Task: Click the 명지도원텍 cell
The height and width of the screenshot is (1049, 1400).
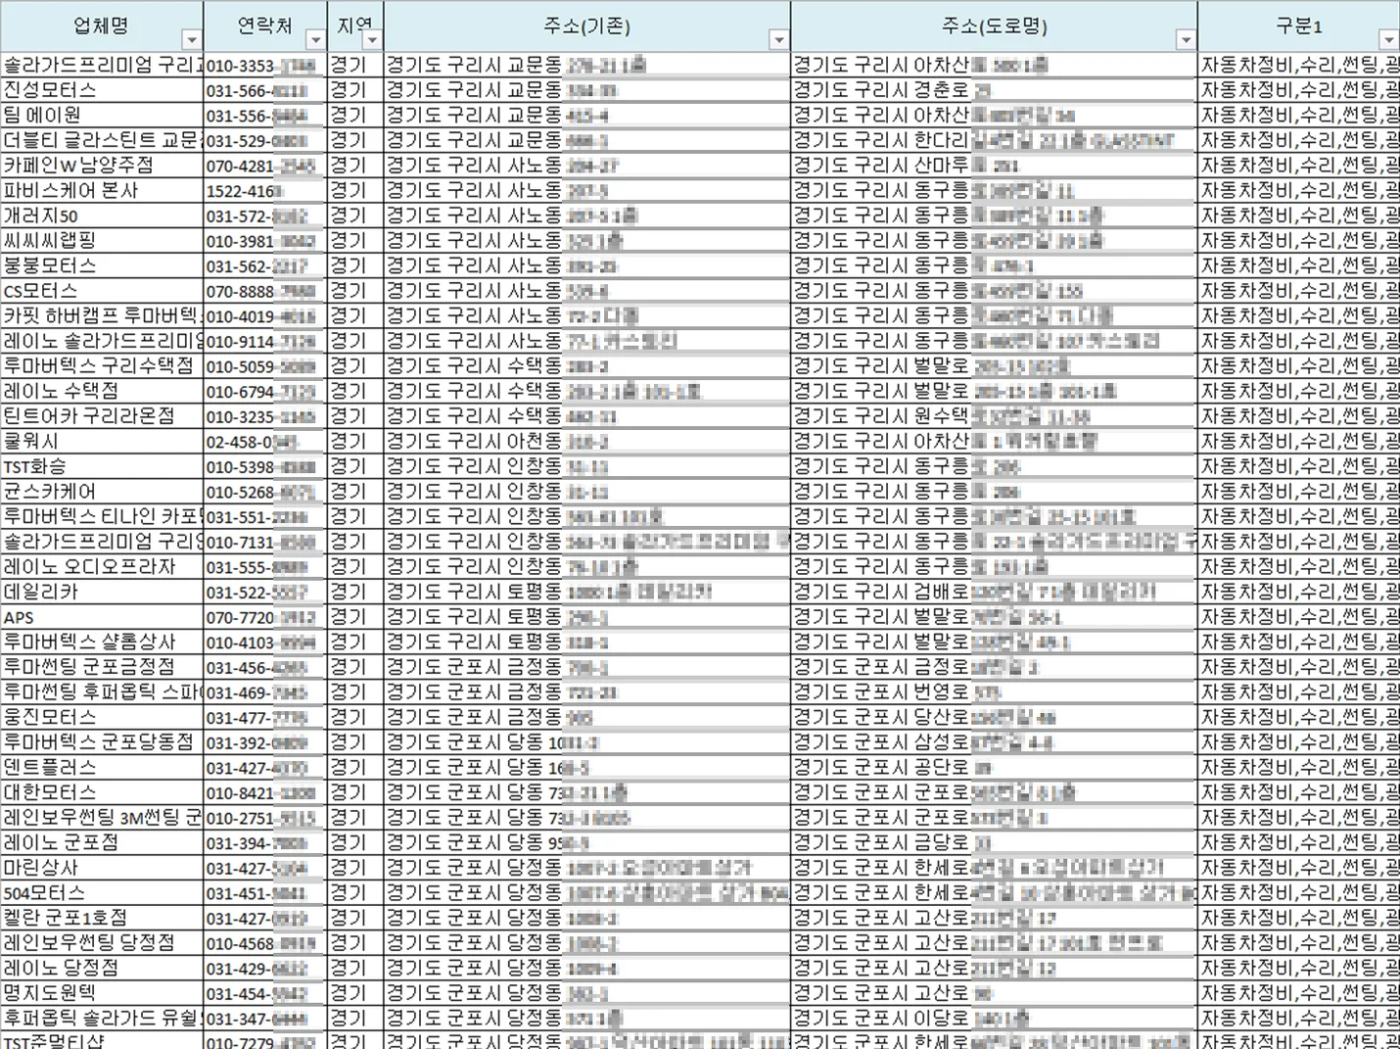Action: [x=102, y=993]
